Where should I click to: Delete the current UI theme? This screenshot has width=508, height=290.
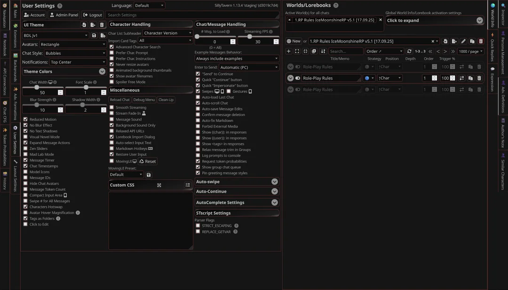coord(102,25)
